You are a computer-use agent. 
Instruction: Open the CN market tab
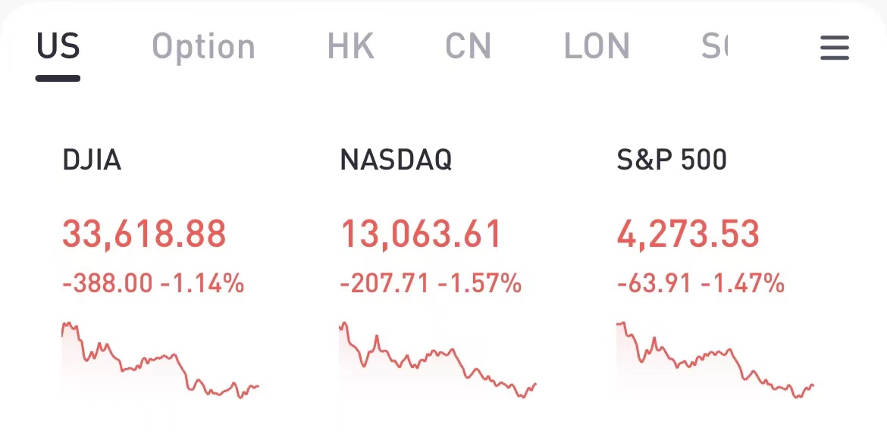[468, 47]
